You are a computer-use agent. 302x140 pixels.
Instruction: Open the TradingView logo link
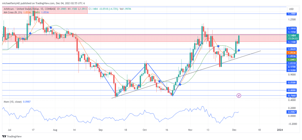[12, 136]
